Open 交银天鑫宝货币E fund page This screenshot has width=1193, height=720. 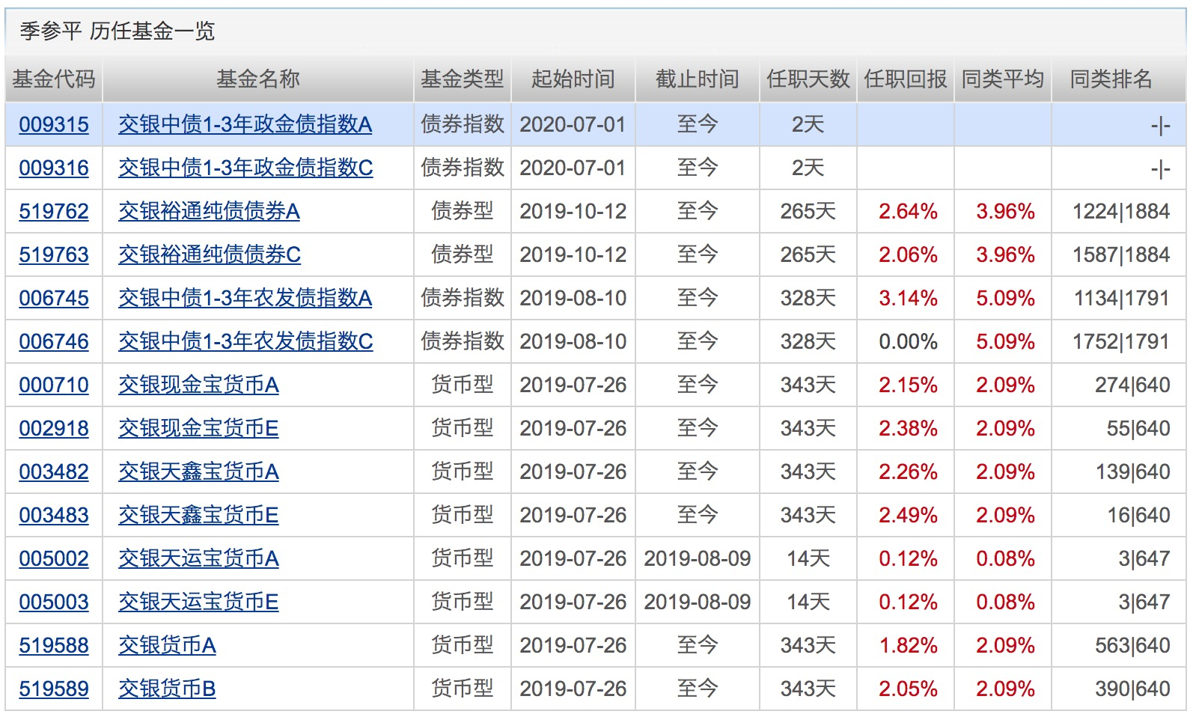tap(198, 515)
